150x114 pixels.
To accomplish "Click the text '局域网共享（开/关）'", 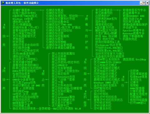I will coord(26,27).
